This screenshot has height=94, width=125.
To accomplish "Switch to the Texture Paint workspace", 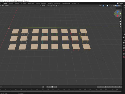I will [31, 4].
